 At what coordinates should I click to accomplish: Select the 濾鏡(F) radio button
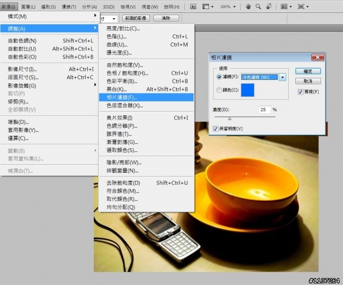(219, 77)
